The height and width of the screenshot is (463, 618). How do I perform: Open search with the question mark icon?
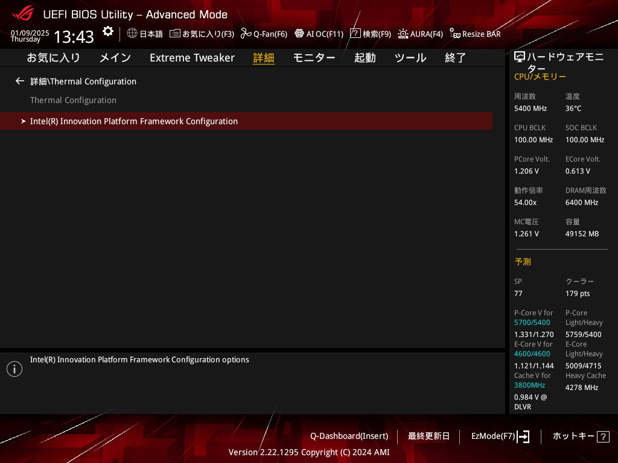[355, 34]
